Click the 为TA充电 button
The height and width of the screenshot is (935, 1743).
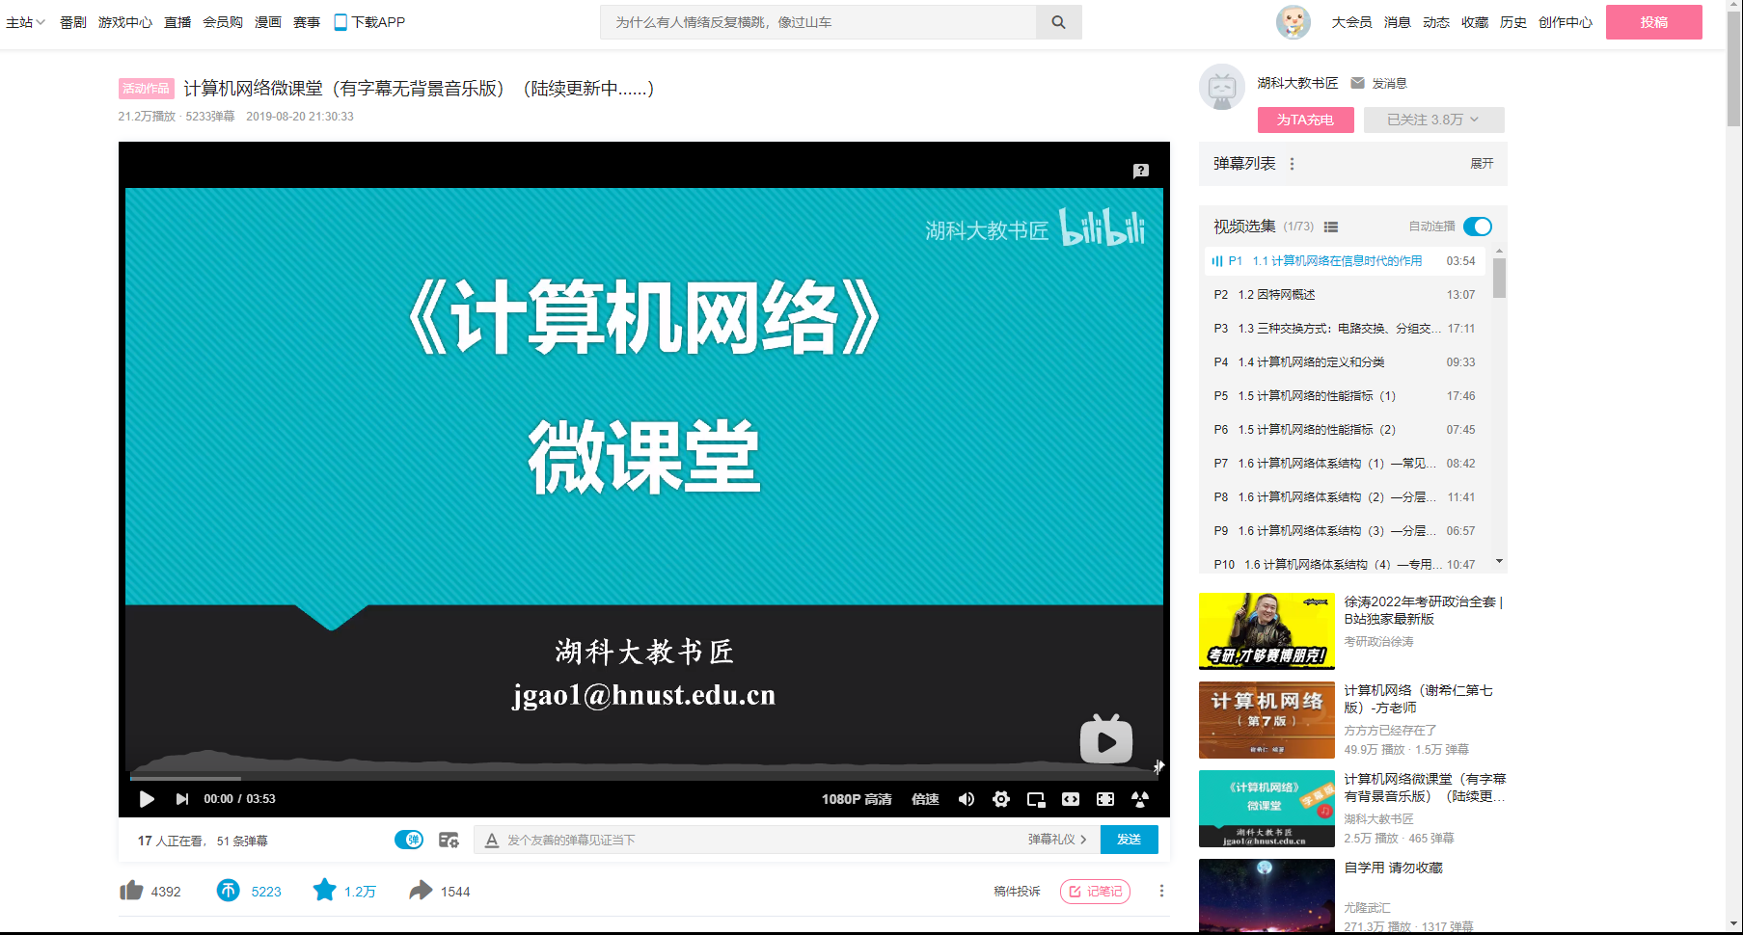1306,120
